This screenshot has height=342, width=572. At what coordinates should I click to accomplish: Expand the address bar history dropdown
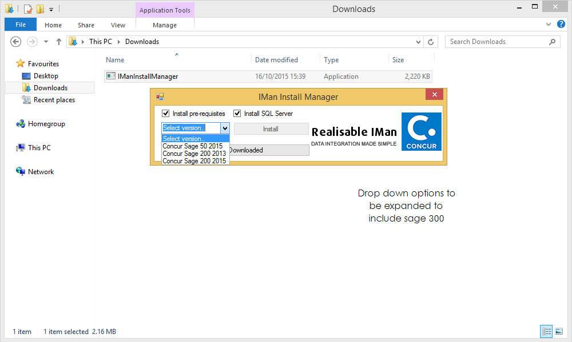[418, 42]
